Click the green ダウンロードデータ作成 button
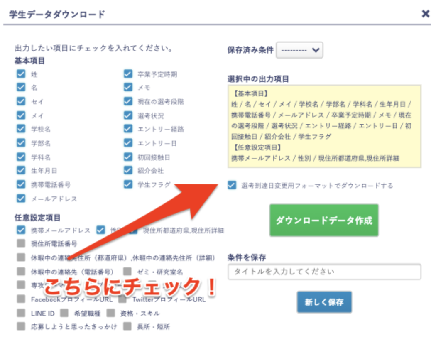The height and width of the screenshot is (348, 431). tap(324, 220)
